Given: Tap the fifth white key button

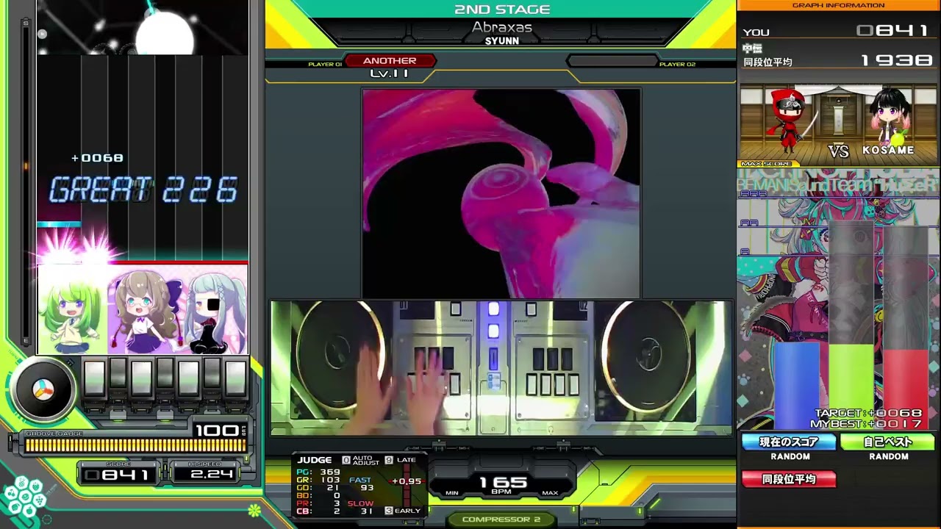Looking at the screenshot, I should (188, 378).
